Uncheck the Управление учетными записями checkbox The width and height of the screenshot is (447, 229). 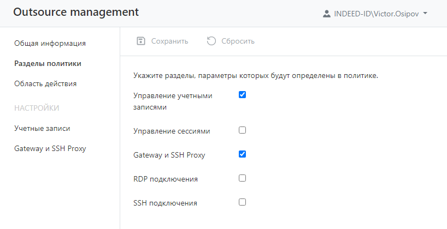[x=243, y=95]
